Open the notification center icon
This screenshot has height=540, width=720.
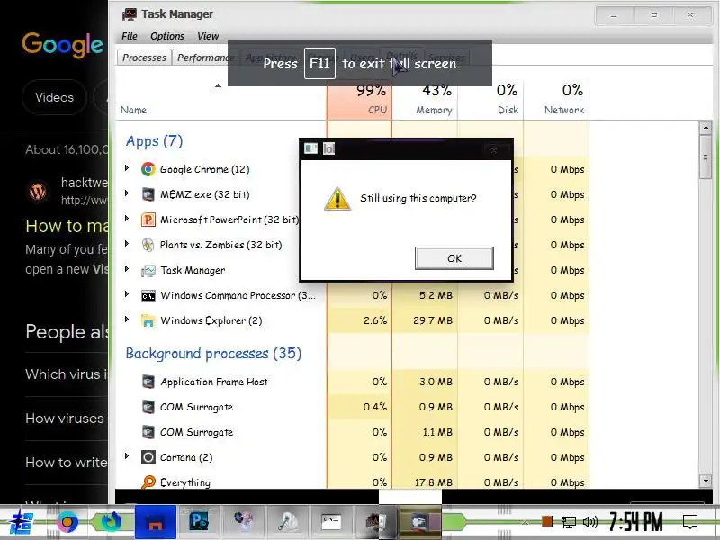690,522
